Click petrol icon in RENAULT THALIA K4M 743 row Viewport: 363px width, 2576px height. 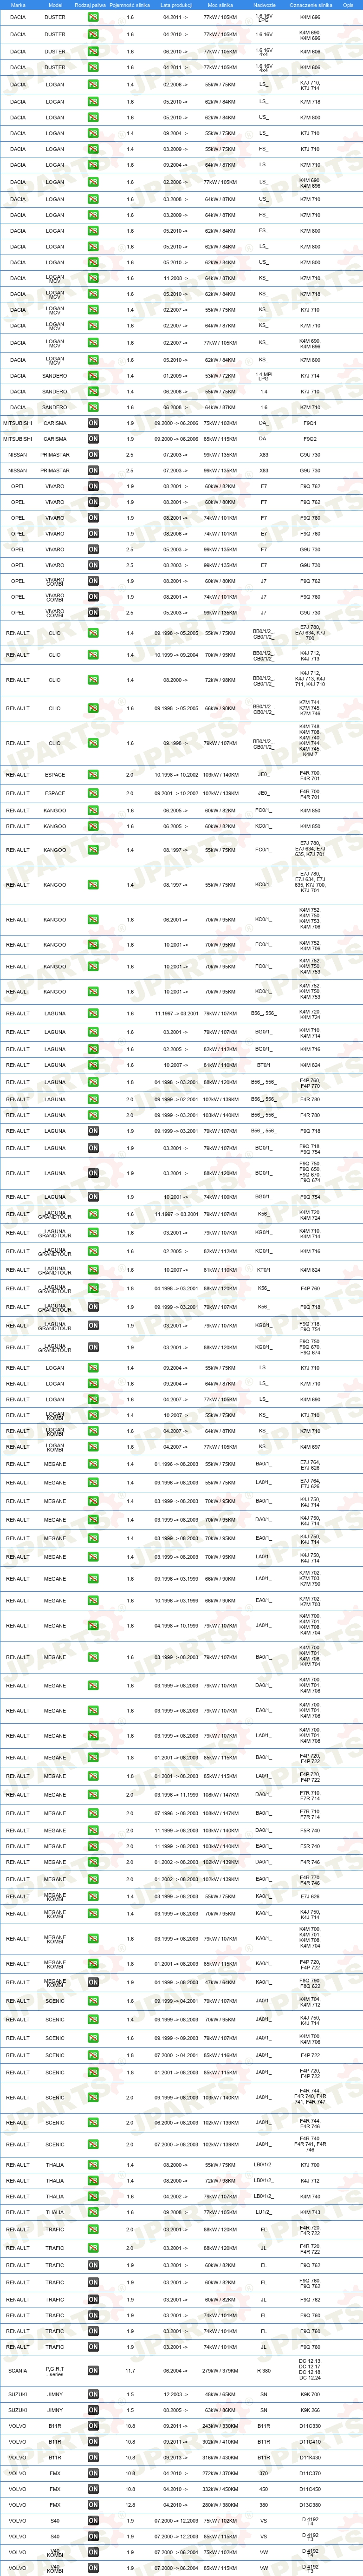click(x=93, y=2213)
